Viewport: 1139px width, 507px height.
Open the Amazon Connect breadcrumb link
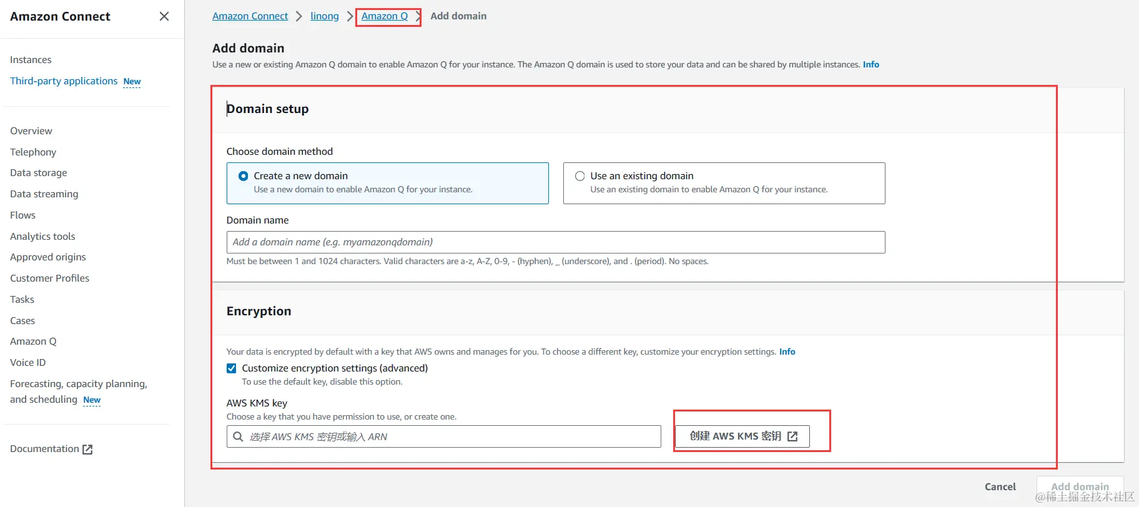point(250,16)
